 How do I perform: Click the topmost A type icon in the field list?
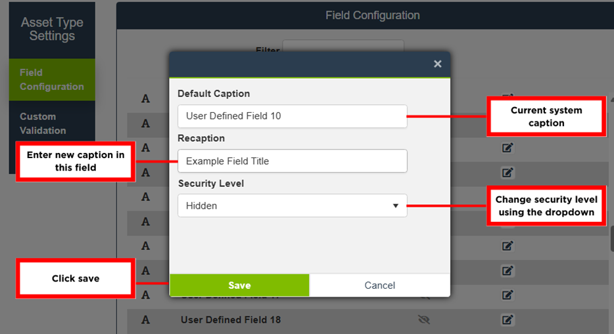tap(146, 98)
